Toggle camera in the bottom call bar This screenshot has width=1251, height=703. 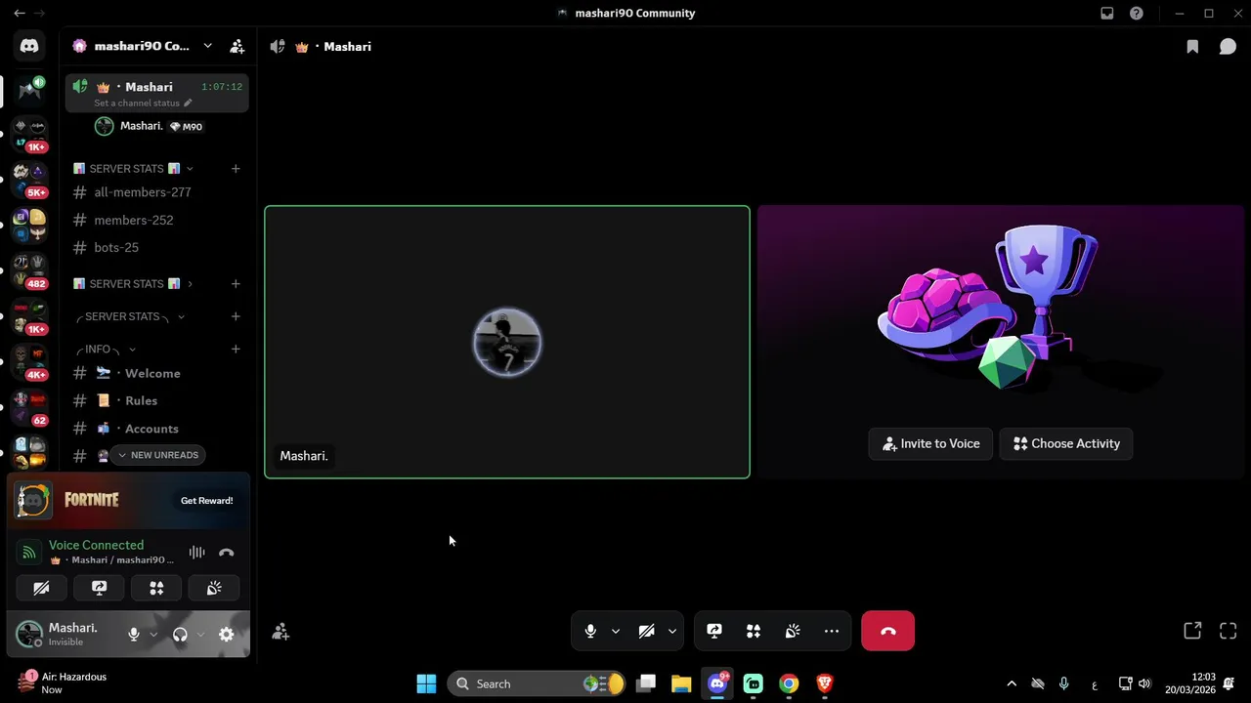(x=646, y=631)
